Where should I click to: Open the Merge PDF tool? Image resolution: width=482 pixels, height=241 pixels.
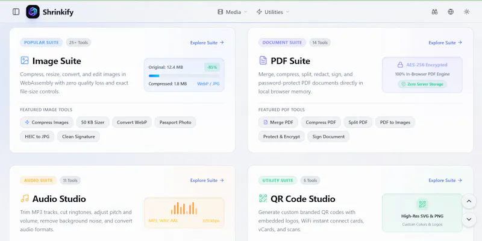[x=278, y=122]
